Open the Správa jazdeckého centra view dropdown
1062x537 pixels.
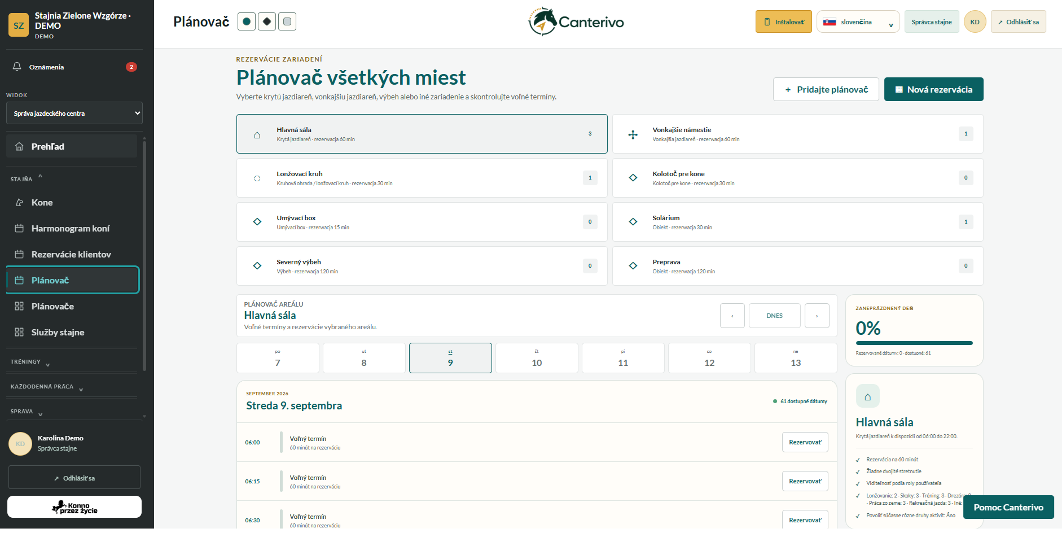74,113
